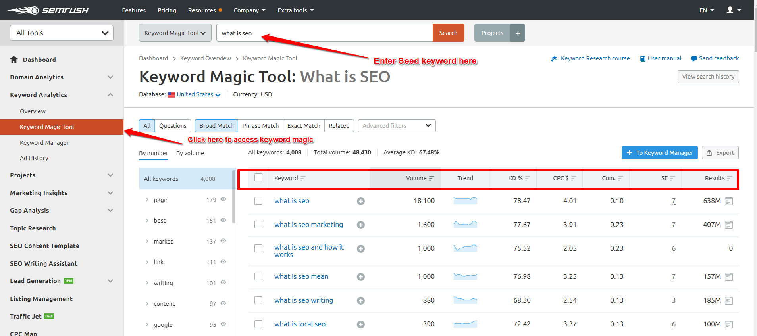Image resolution: width=757 pixels, height=336 pixels.
Task: Open the All Tools dropdown
Action: (x=62, y=33)
